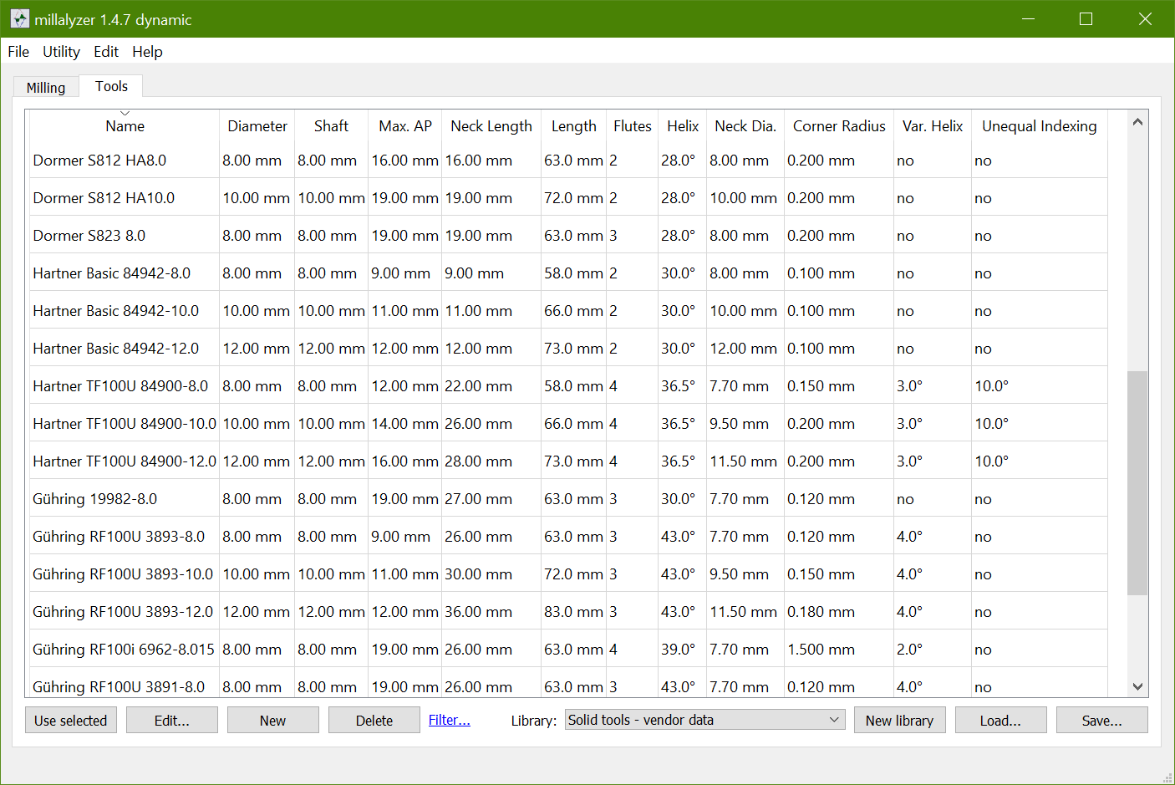1175x785 pixels.
Task: Select the Tools tab
Action: coord(111,86)
